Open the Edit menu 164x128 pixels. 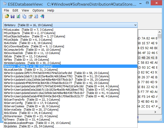pos(15,10)
